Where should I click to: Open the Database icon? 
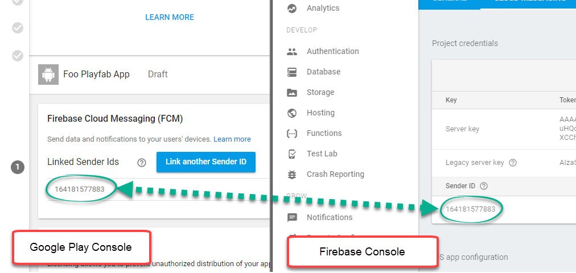[292, 72]
